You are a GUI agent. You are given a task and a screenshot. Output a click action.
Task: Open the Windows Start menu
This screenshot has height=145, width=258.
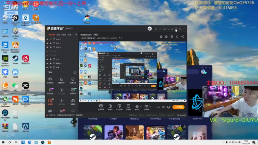pos(3,142)
